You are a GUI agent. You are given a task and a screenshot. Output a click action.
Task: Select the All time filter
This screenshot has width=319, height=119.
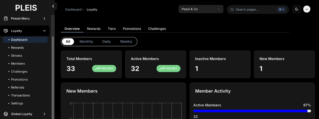point(68,42)
